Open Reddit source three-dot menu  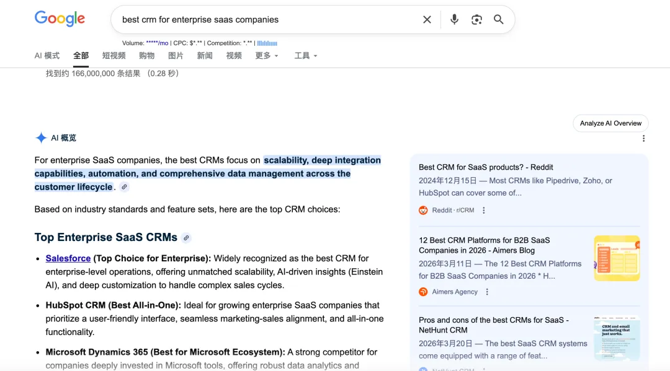click(484, 211)
